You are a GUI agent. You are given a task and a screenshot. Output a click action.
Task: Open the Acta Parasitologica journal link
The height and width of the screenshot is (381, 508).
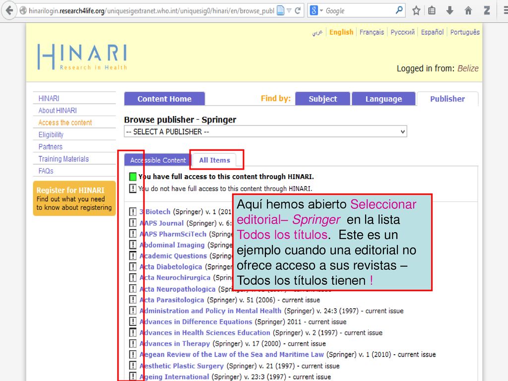click(172, 300)
